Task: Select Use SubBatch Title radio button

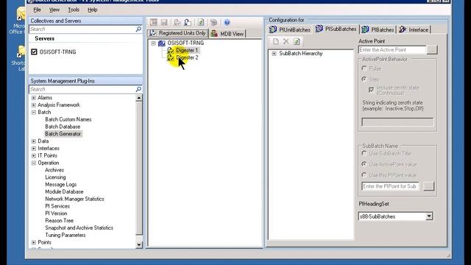Action: click(364, 153)
